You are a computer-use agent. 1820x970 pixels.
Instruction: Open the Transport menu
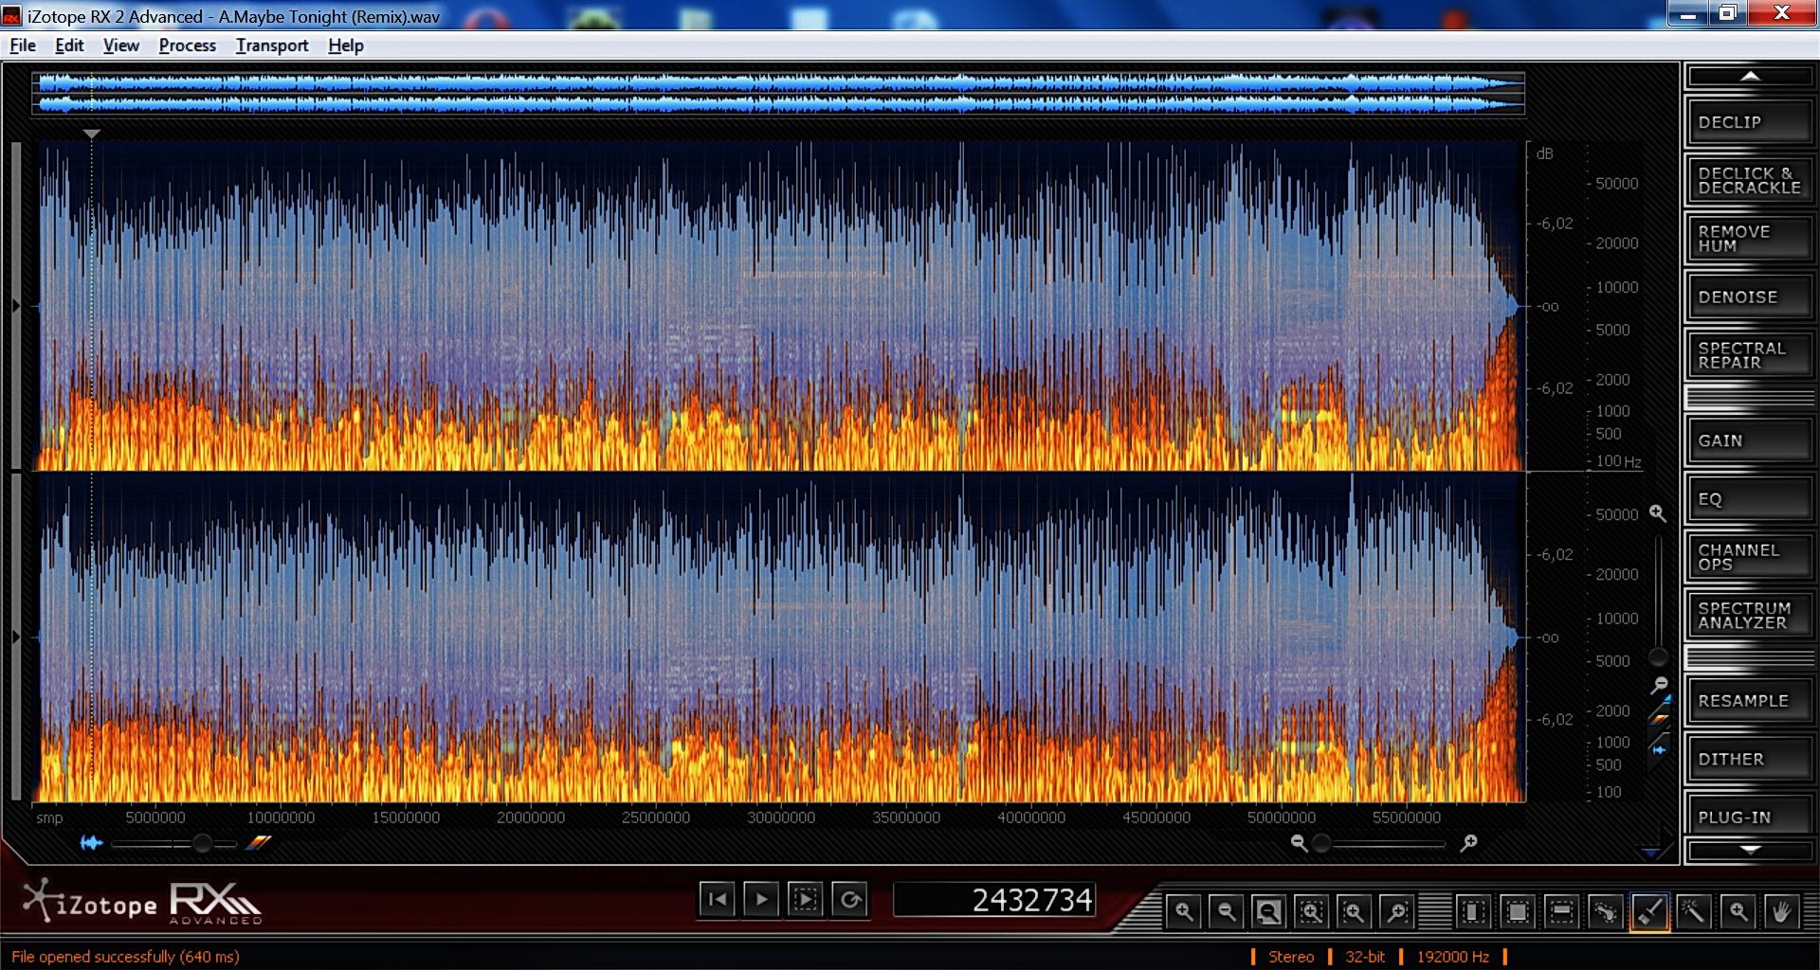point(272,45)
